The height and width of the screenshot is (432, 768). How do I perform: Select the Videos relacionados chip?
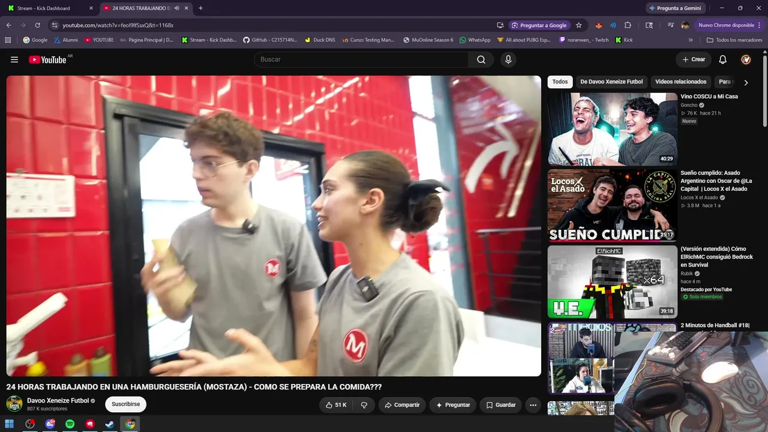pos(681,82)
